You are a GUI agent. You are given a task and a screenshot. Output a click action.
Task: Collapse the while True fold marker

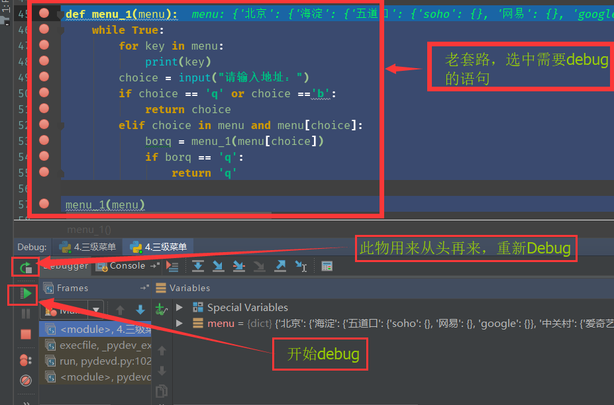[x=60, y=30]
